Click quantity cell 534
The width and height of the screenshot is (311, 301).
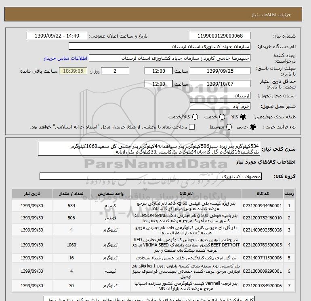(71, 206)
